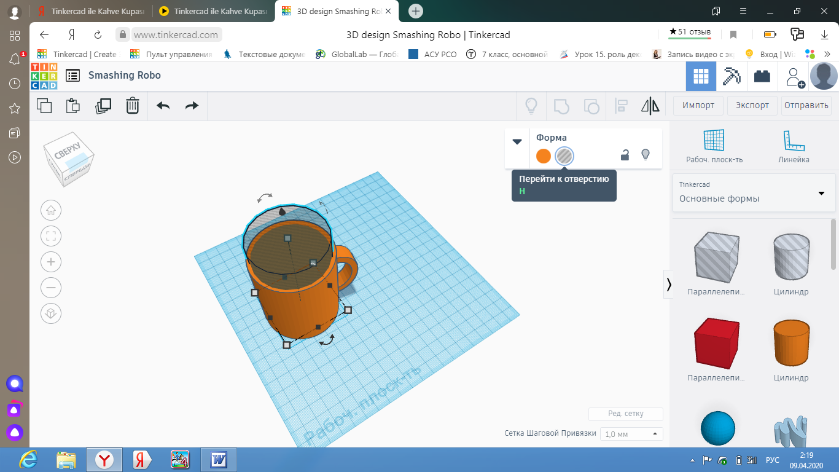Collapse the right shapes sidebar
This screenshot has height=472, width=839.
click(x=668, y=284)
